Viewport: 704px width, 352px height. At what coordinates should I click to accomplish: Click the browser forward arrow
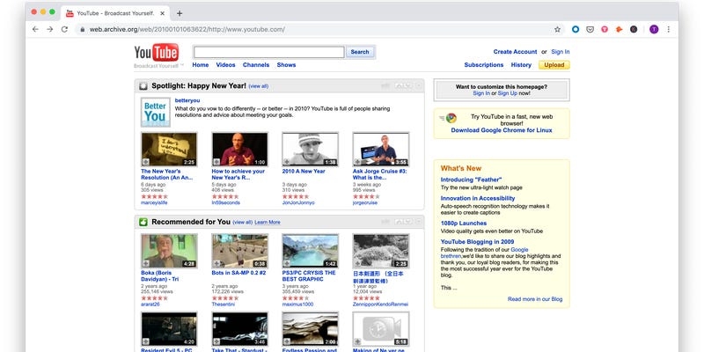(x=50, y=29)
